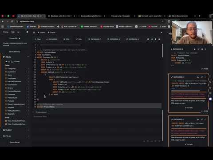Expand the Categories table row
Viewport: 213px width, 160px height.
click(x=28, y=68)
